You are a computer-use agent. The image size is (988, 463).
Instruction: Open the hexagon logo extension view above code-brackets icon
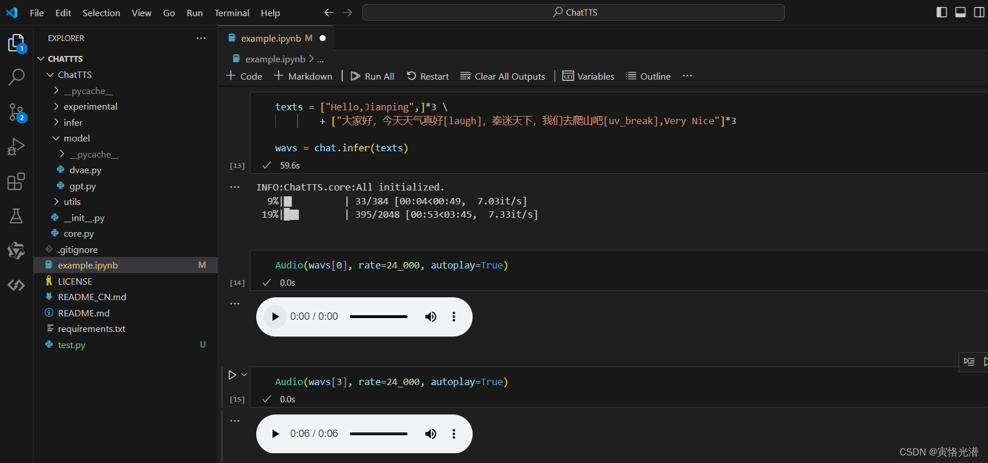pos(16,251)
